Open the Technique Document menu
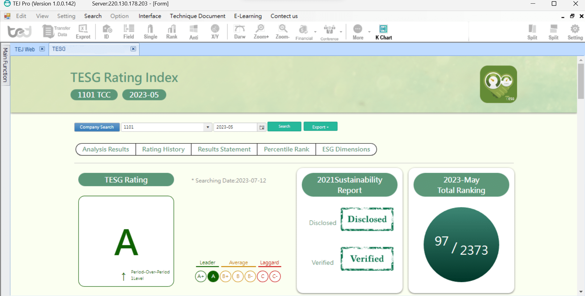585x296 pixels. coord(197,16)
